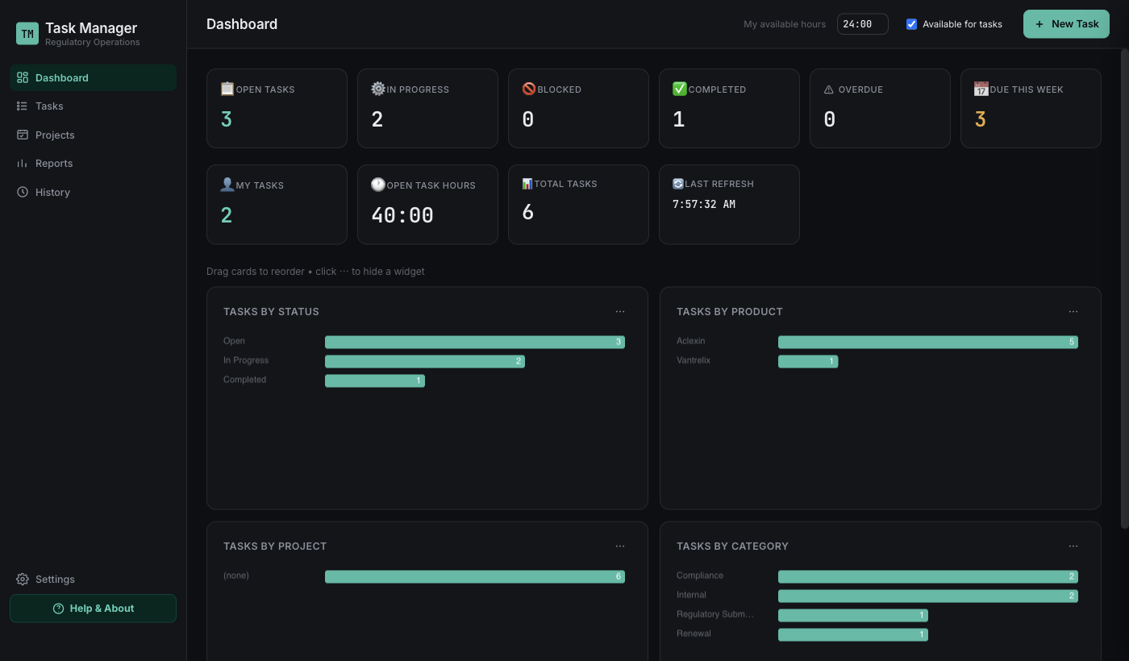Click the refresh icon on Last Refresh card
The width and height of the screenshot is (1129, 661).
coord(678,184)
